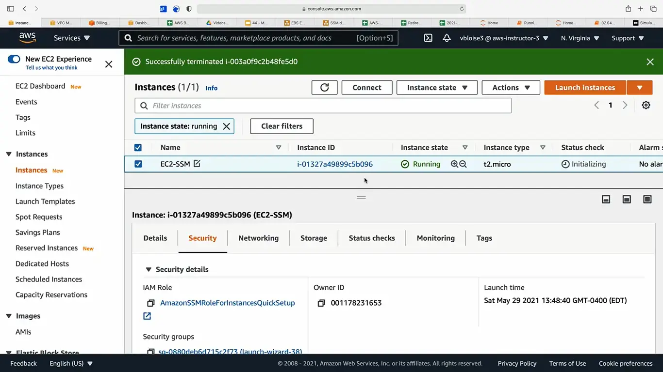Click the browser address bar

(332, 9)
